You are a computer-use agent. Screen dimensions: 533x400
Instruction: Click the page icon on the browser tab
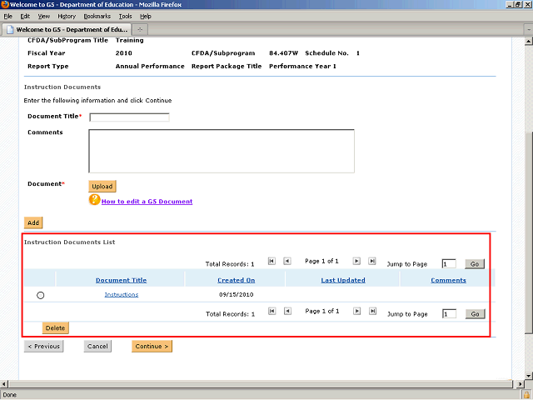coord(11,30)
